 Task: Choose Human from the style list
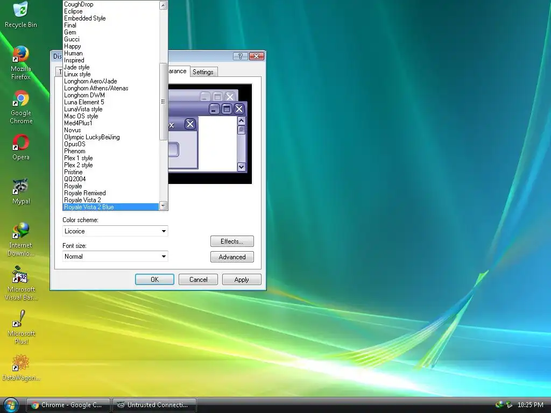pos(111,53)
